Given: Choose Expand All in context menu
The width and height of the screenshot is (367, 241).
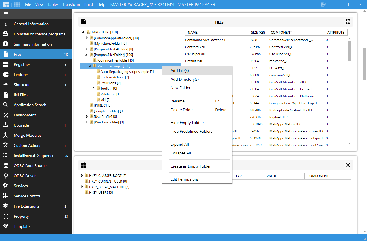Looking at the screenshot, I should tap(197, 144).
